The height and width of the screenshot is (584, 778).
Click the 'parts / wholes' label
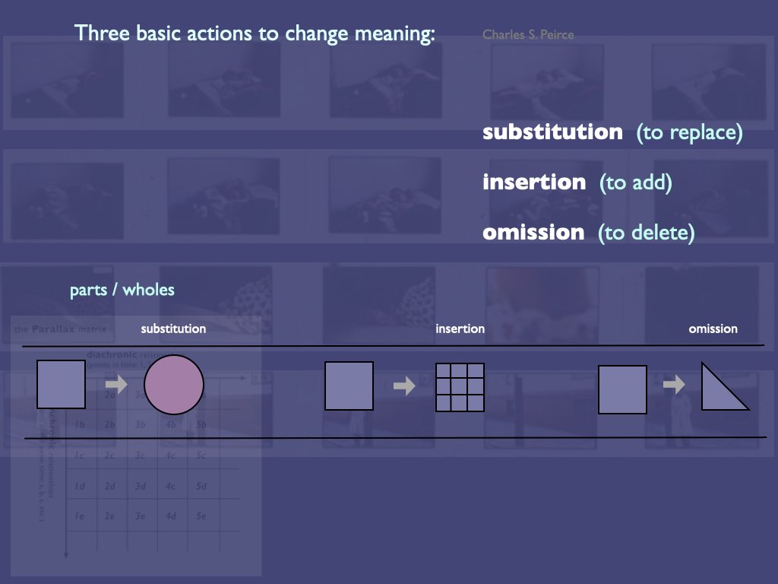pyautogui.click(x=122, y=290)
